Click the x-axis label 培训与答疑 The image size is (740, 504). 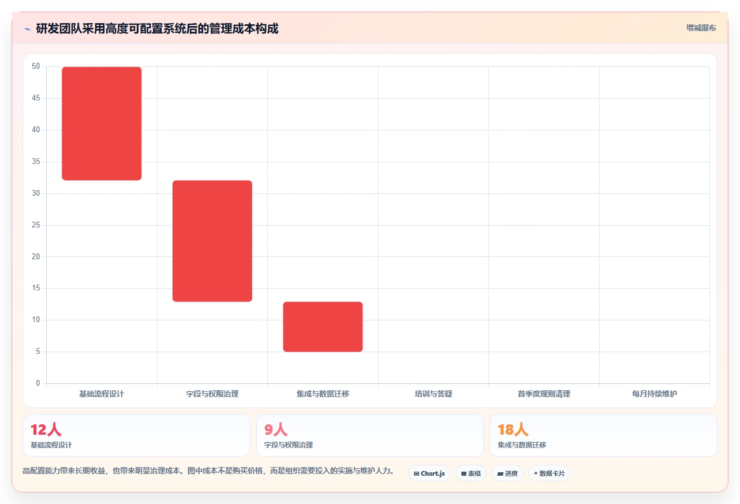[433, 394]
